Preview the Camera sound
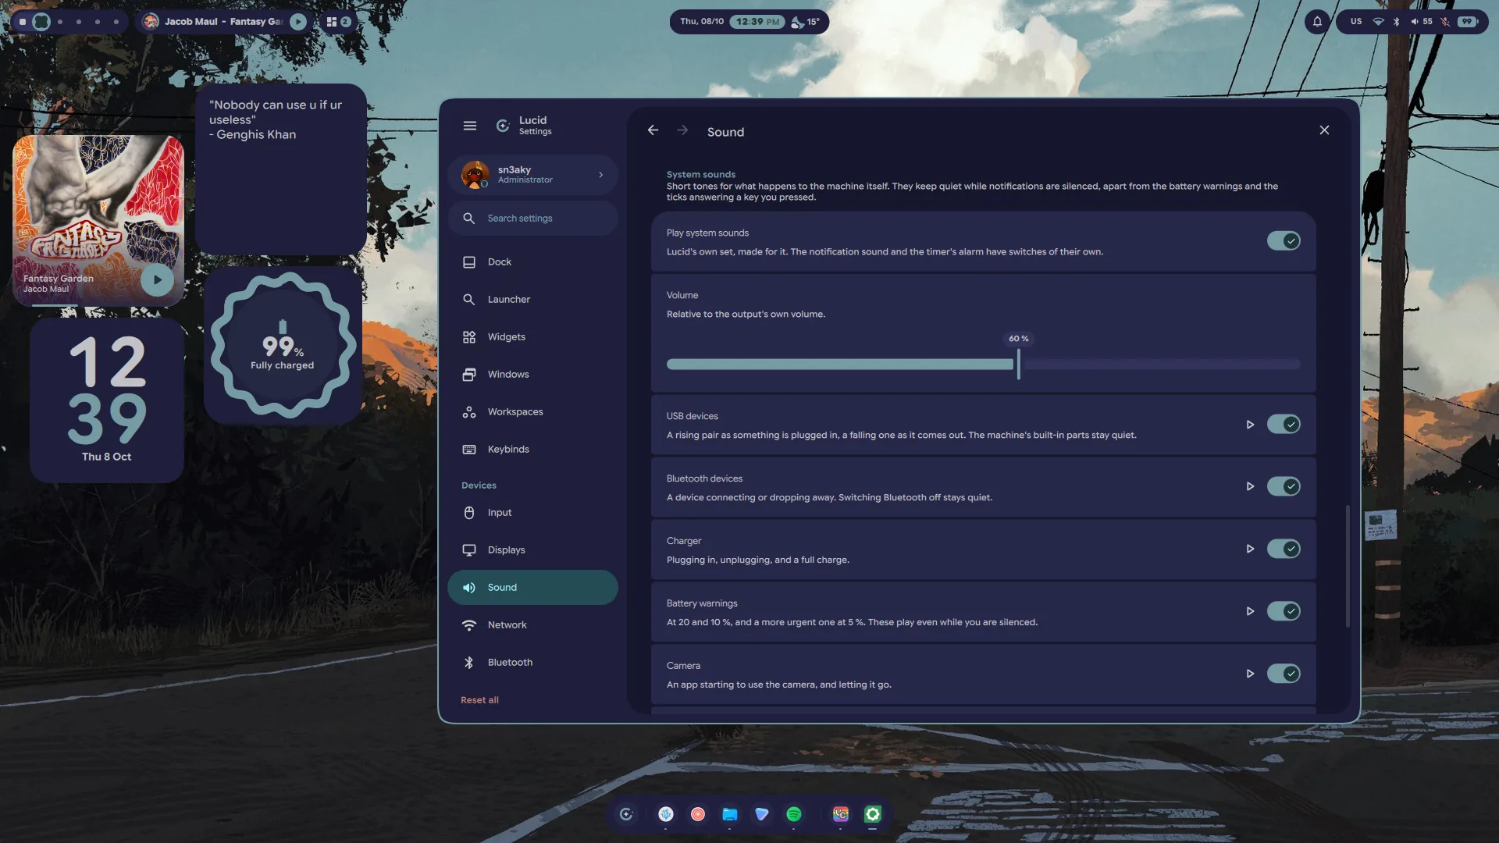This screenshot has height=843, width=1499. point(1250,674)
